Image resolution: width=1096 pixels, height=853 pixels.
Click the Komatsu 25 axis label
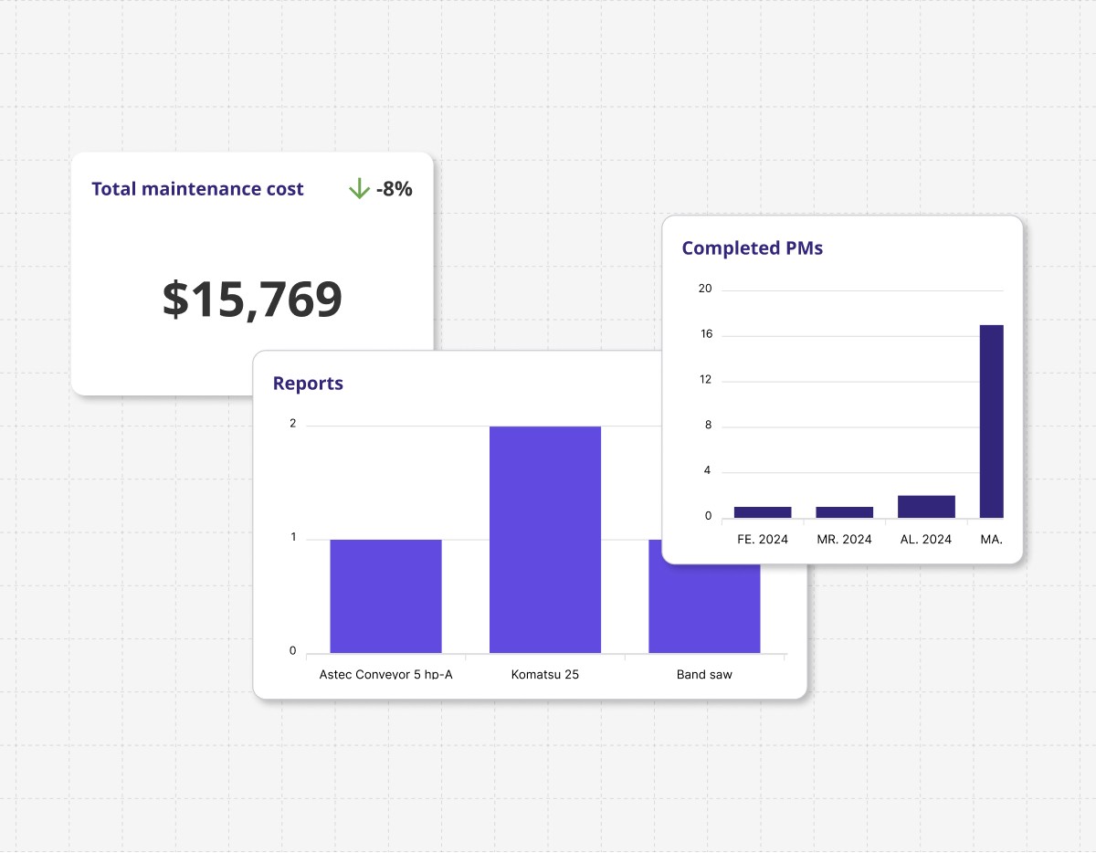545,674
